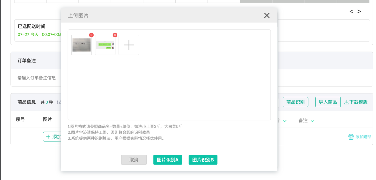
Task: Delete the green chat screenshot image
Action: pyautogui.click(x=115, y=35)
